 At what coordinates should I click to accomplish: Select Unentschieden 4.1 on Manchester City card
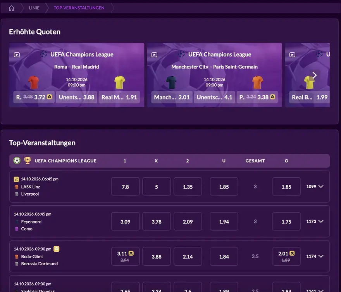point(214,97)
